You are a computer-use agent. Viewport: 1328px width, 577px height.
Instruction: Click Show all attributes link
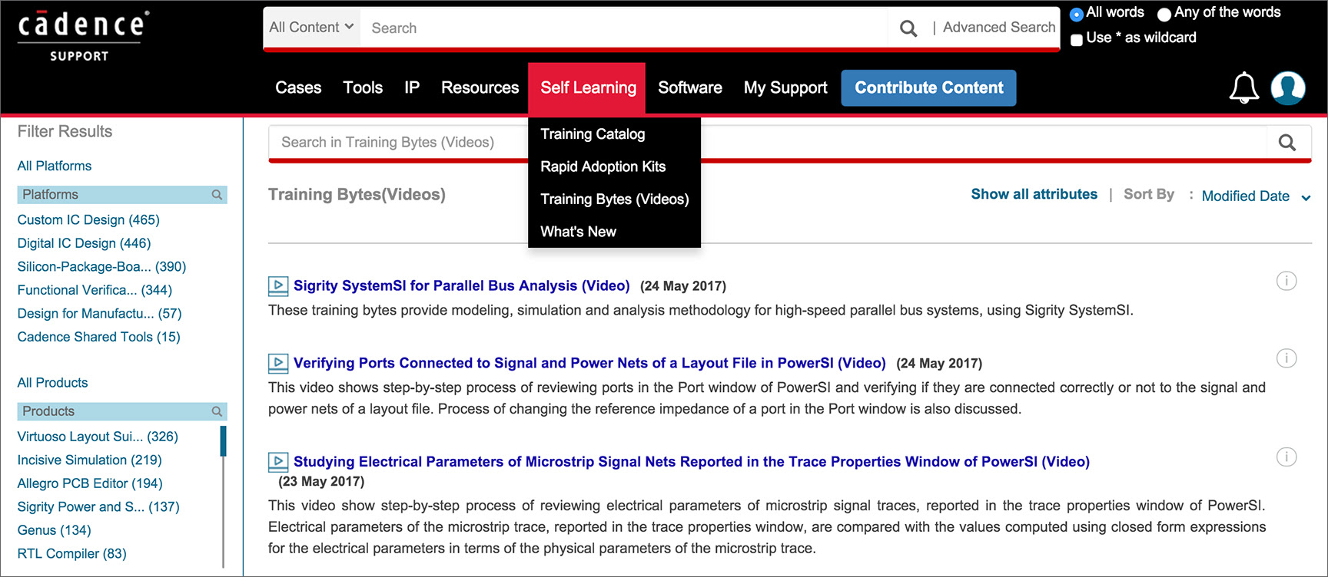coord(1034,194)
